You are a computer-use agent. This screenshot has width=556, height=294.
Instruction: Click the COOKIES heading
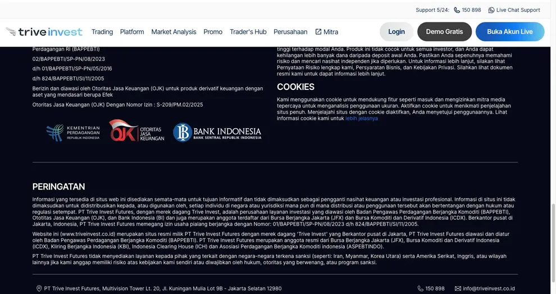[295, 87]
